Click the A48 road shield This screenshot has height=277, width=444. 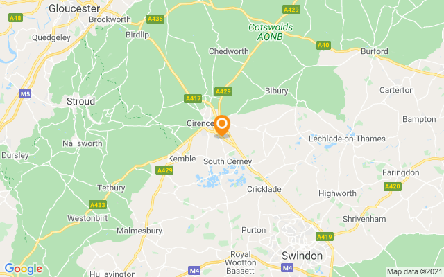click(15, 18)
